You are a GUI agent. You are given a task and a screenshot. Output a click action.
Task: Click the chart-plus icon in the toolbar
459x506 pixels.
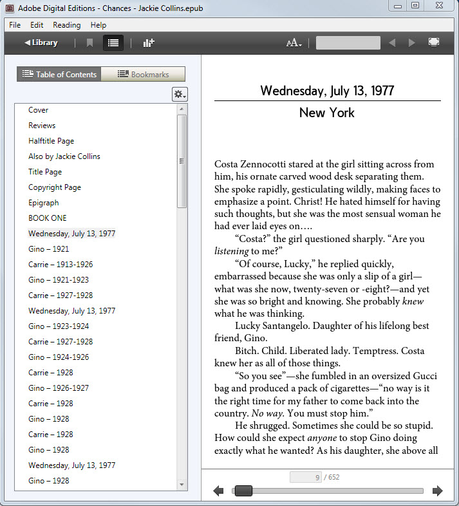pyautogui.click(x=149, y=43)
